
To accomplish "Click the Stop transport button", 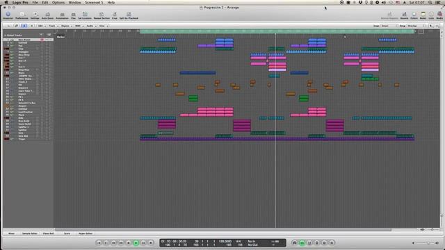I will click(x=128, y=242).
